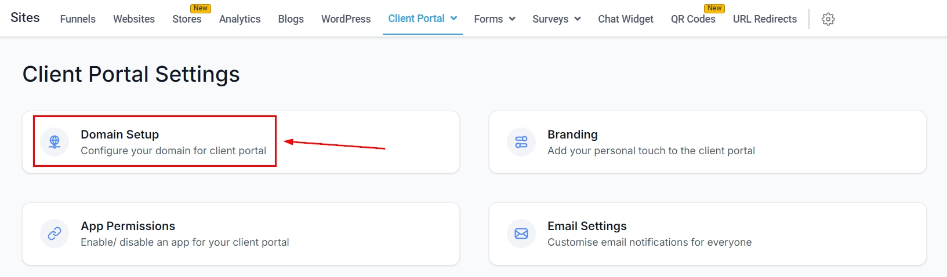
Task: Click the Domain Setup globe icon
Action: pyautogui.click(x=55, y=142)
